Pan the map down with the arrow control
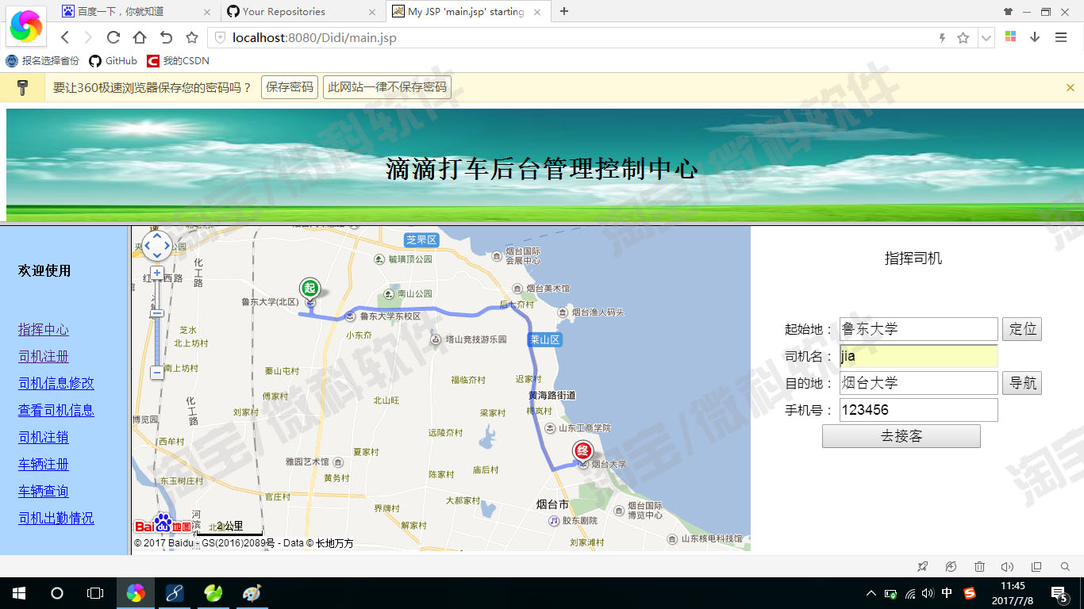This screenshot has height=609, width=1084. (157, 255)
